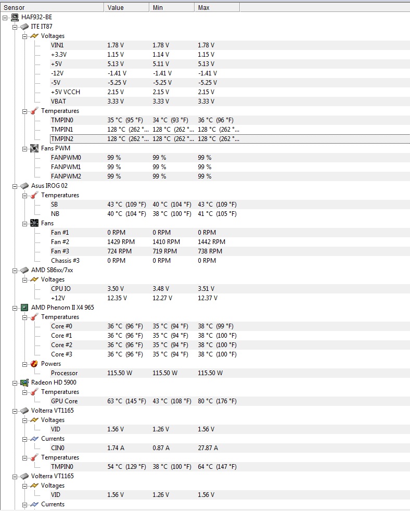
Task: Select the +3.3V voltage row
Action: 230,55
